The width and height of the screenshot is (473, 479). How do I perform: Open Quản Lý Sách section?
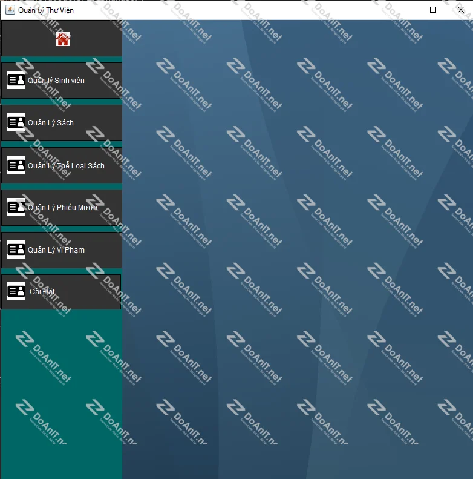point(62,123)
